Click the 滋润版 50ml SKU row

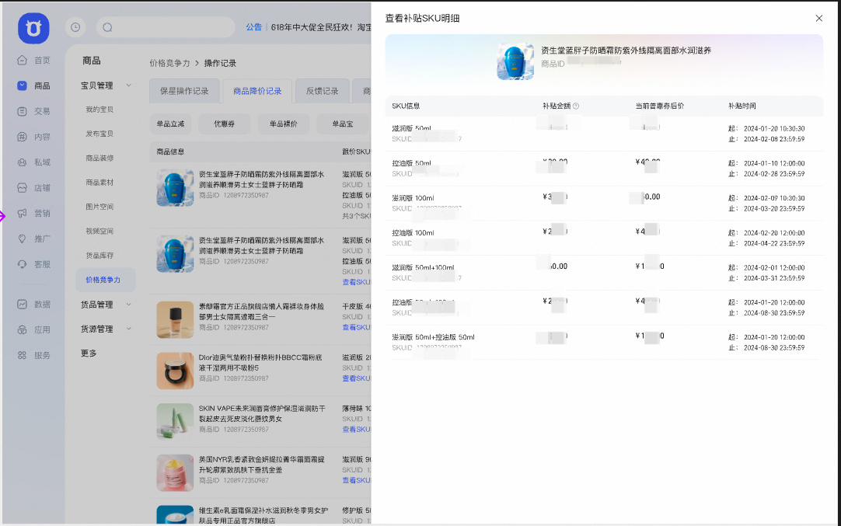(604, 134)
